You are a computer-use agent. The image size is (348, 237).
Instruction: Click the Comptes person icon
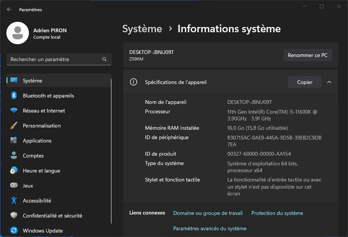14,156
